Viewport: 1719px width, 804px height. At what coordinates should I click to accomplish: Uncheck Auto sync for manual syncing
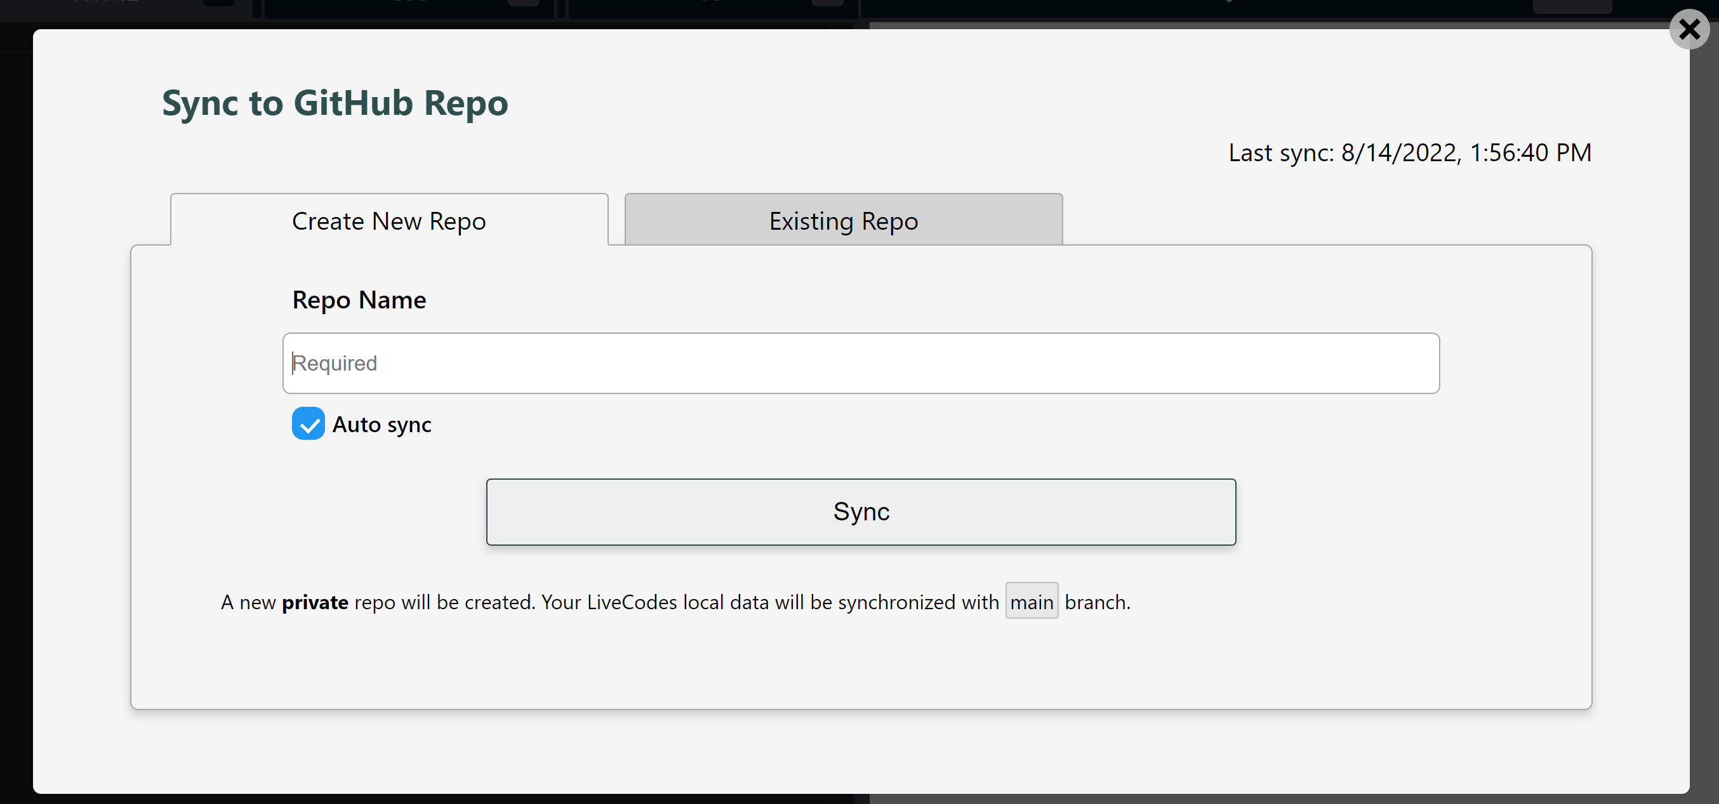click(308, 424)
